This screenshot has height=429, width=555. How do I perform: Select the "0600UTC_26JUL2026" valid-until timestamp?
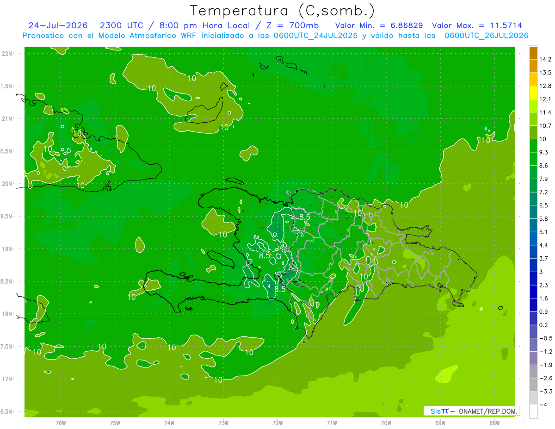486,36
